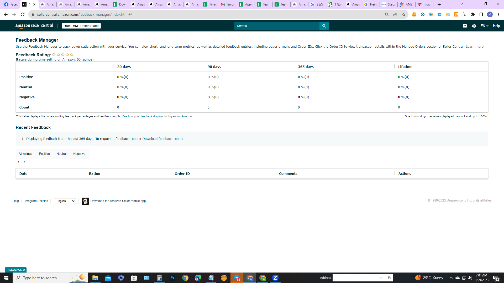Select the Neutral tab
Screen dimensions: 504x283
click(61, 154)
